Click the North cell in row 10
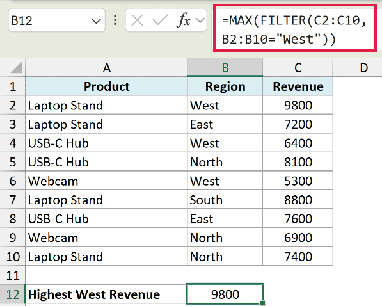 [225, 256]
